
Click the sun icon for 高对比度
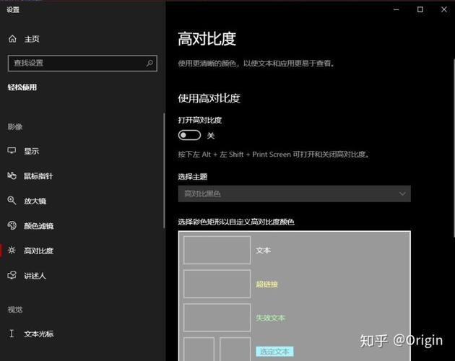[12, 250]
